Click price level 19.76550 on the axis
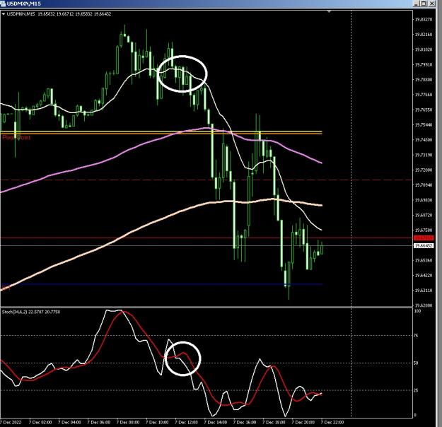This screenshot has height=427, width=442. [424, 110]
